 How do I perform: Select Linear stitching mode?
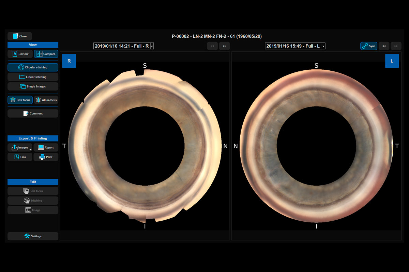[x=33, y=77]
